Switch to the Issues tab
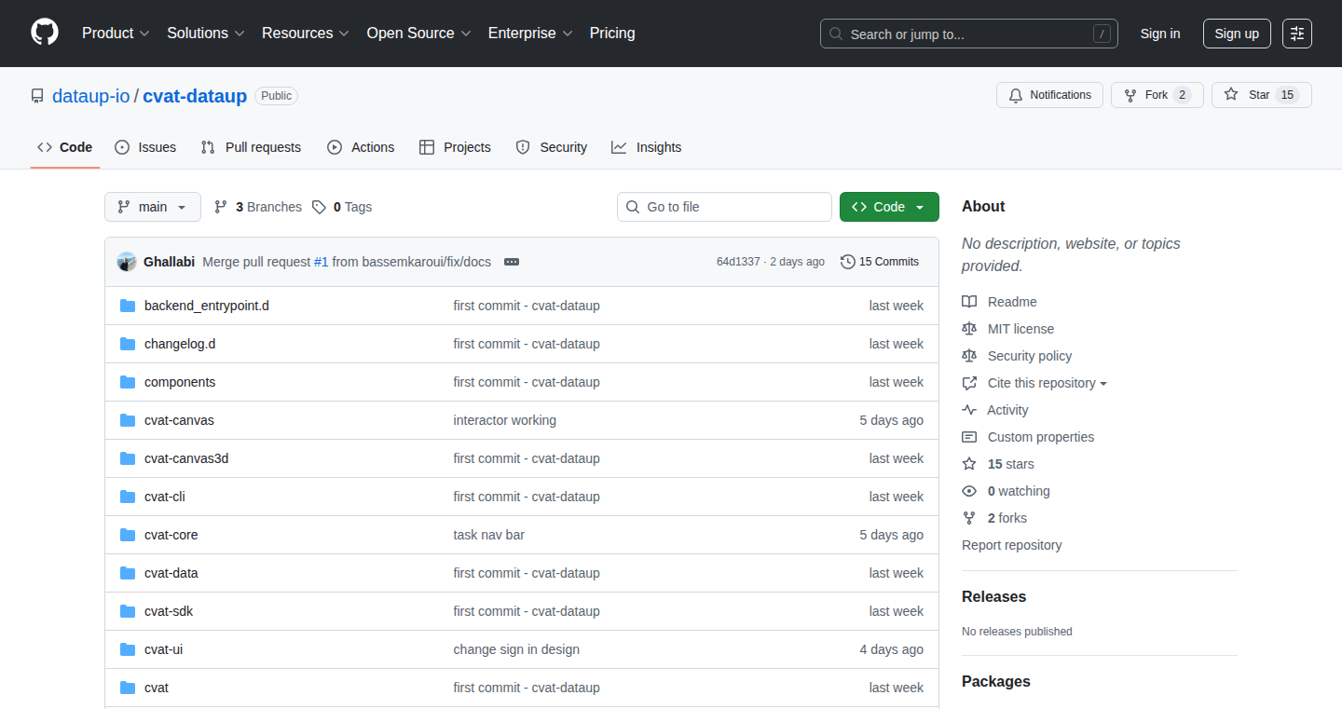Viewport: 1342px width, 709px height. tap(145, 147)
